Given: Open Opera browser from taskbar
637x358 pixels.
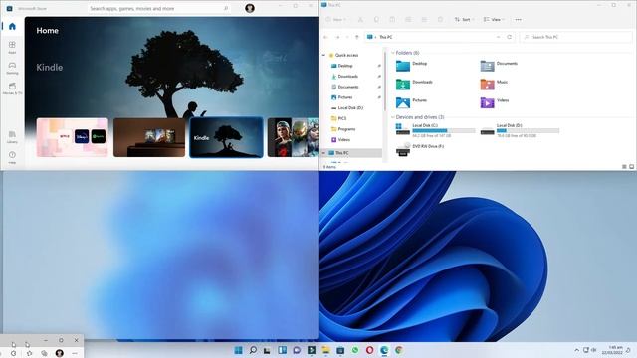Looking at the screenshot, I should [x=369, y=350].
